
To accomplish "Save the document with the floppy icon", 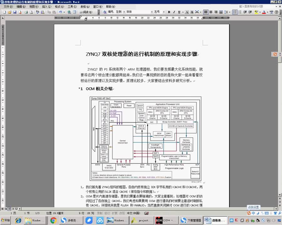I will [15, 12].
